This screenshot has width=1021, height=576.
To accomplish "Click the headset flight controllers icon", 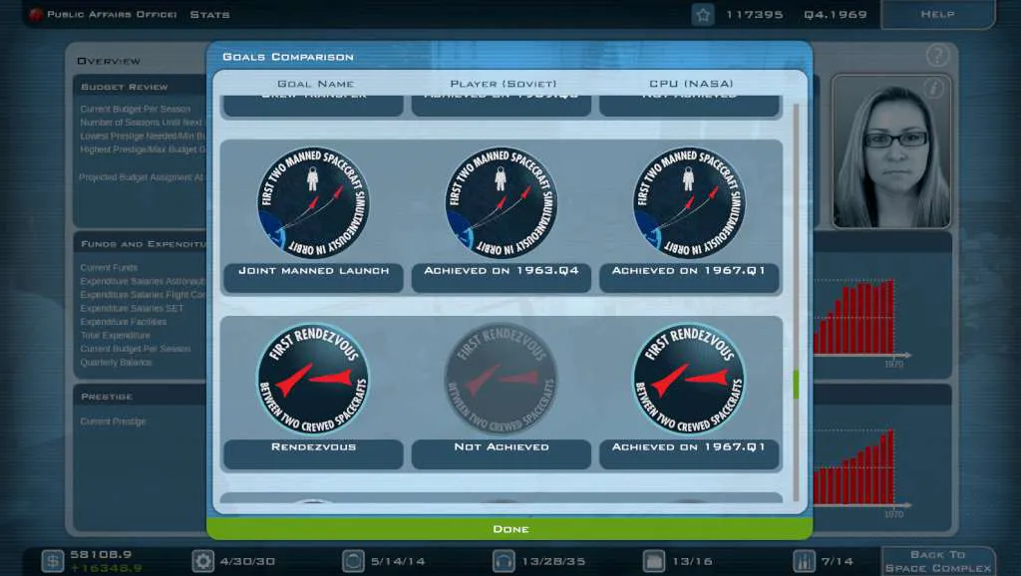I will click(504, 560).
